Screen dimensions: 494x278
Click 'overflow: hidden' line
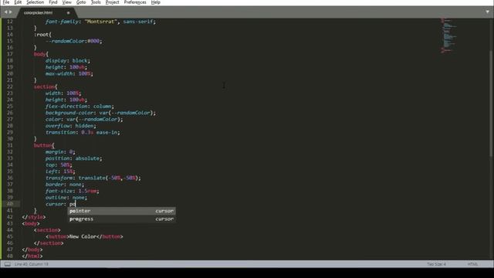click(x=71, y=126)
